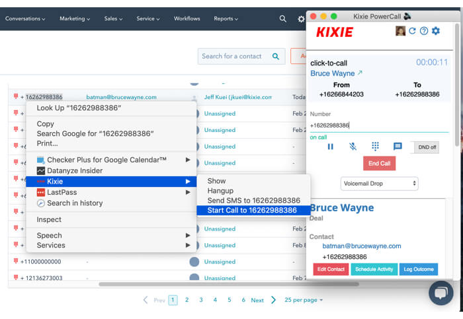Pause the call with hold icon
This screenshot has height=319, width=463.
(331, 147)
